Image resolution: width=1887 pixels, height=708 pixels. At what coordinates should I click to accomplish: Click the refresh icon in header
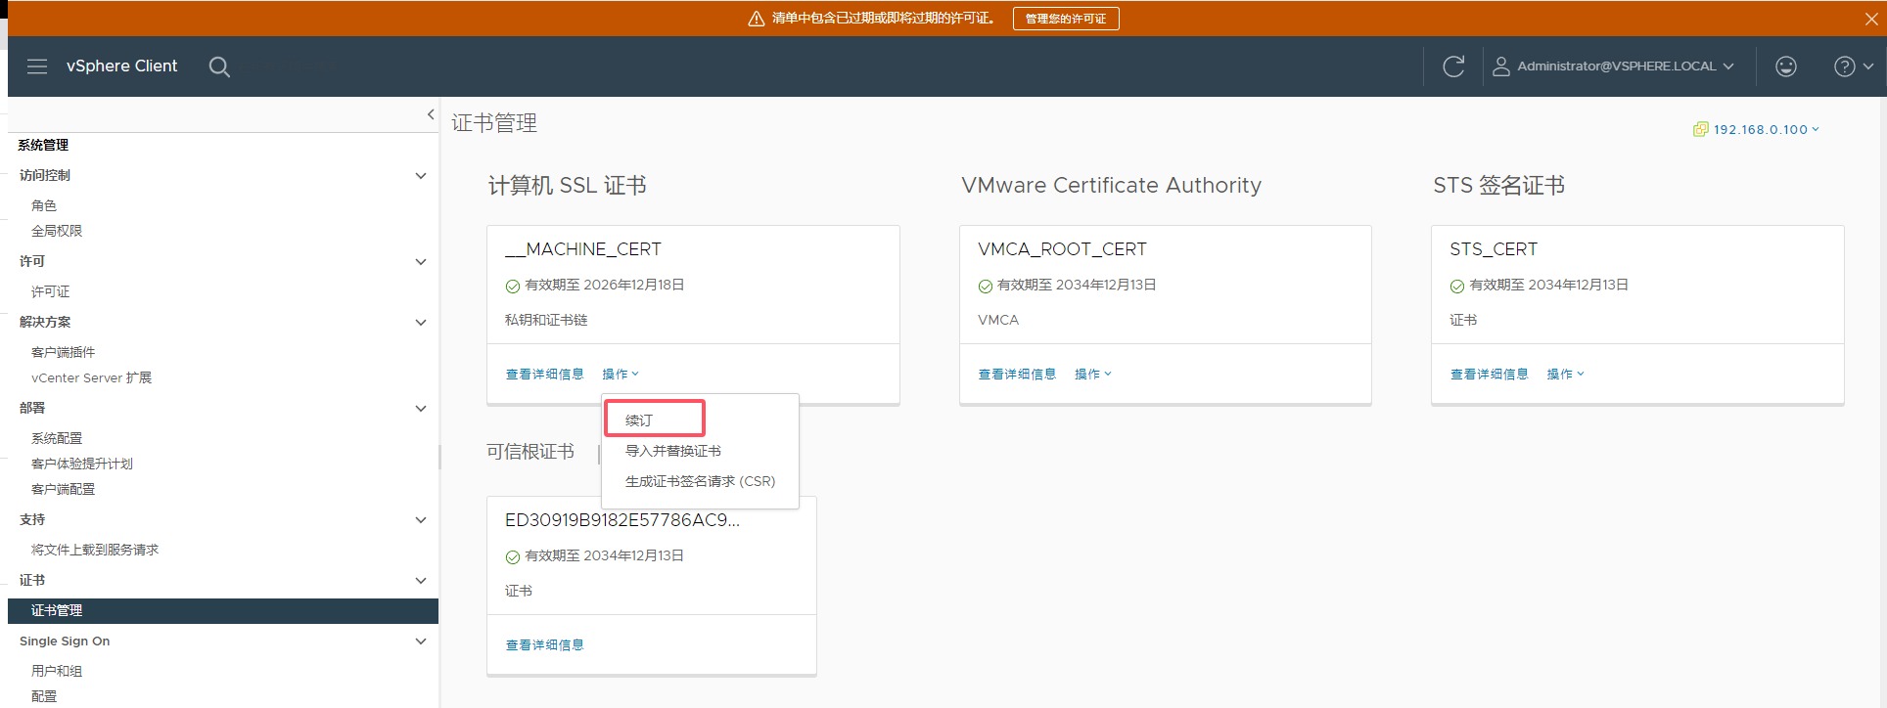point(1453,66)
